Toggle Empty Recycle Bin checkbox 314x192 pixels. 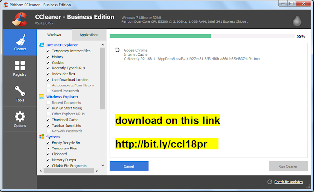48,143
